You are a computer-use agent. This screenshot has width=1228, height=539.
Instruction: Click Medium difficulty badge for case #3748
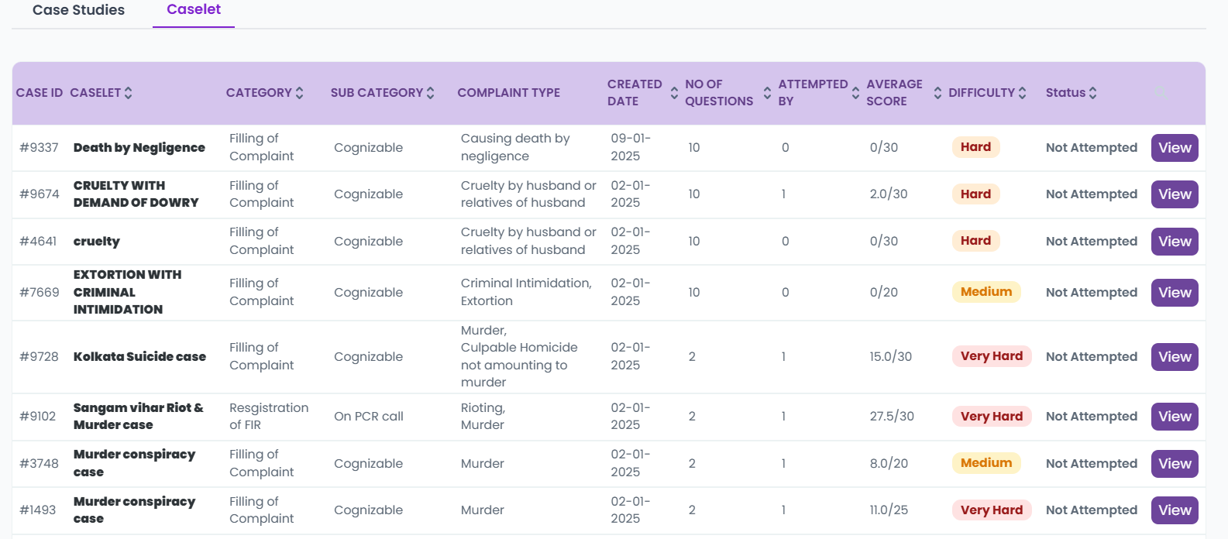pyautogui.click(x=985, y=463)
